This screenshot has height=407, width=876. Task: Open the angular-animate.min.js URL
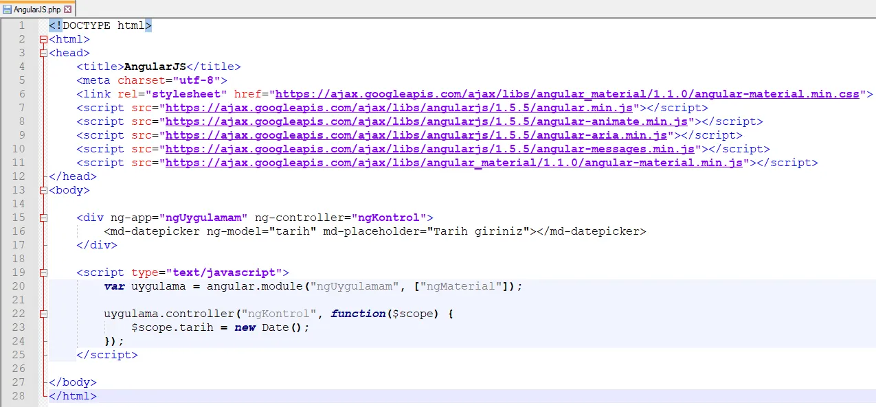click(x=426, y=121)
